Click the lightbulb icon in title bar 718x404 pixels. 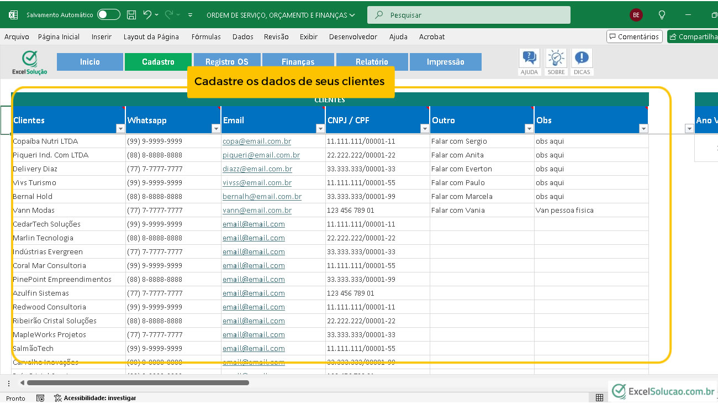point(662,15)
